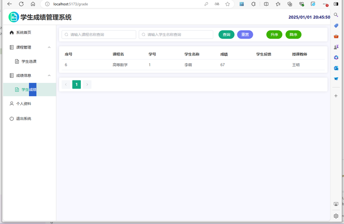Click the date time 2025/01/01 display
Image resolution: width=344 pixels, height=224 pixels.
pos(309,17)
